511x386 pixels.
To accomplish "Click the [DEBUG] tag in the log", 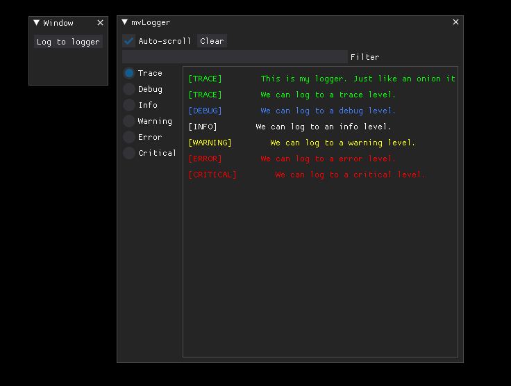I will point(205,111).
